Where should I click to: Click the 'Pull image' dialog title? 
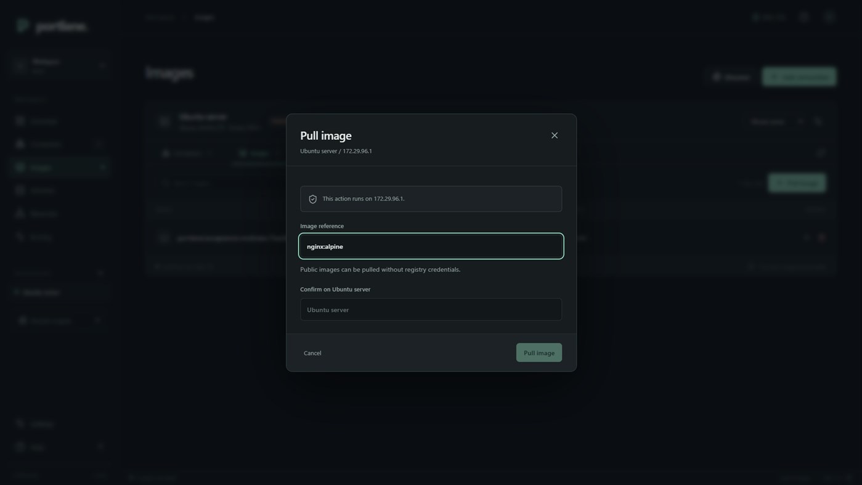326,136
